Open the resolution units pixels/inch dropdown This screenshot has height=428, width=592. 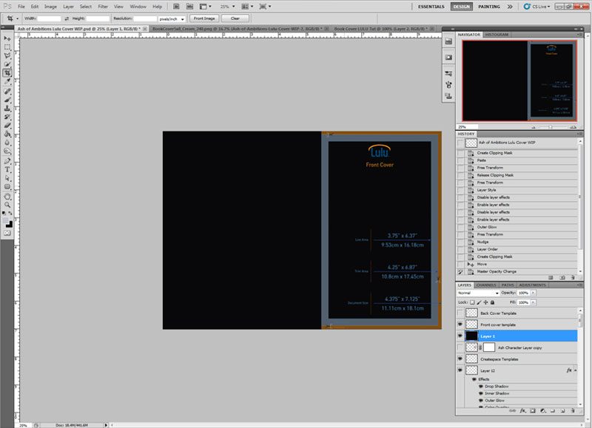(172, 18)
